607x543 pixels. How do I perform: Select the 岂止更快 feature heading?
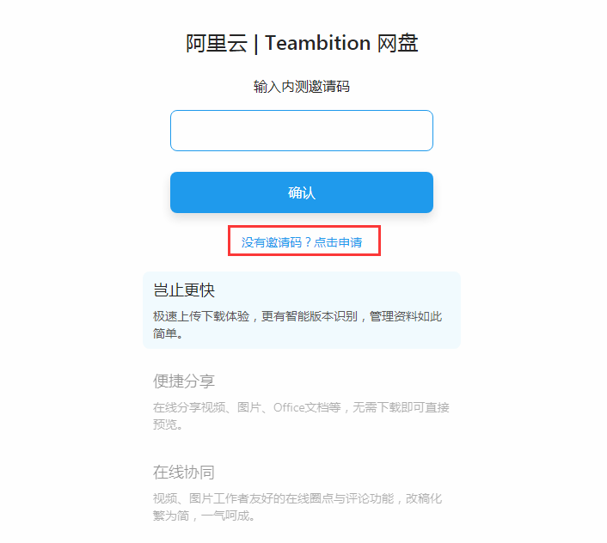click(184, 290)
